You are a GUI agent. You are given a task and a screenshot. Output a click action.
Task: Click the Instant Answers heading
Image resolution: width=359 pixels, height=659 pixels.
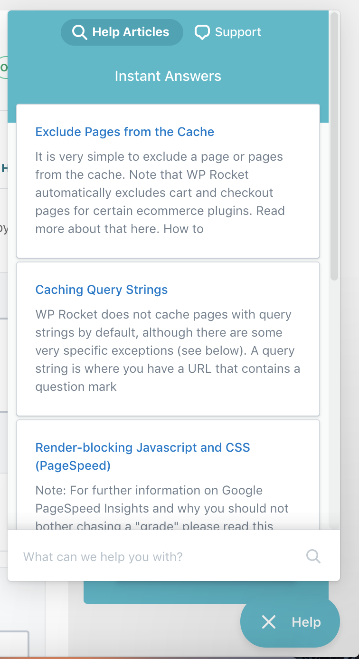[168, 76]
